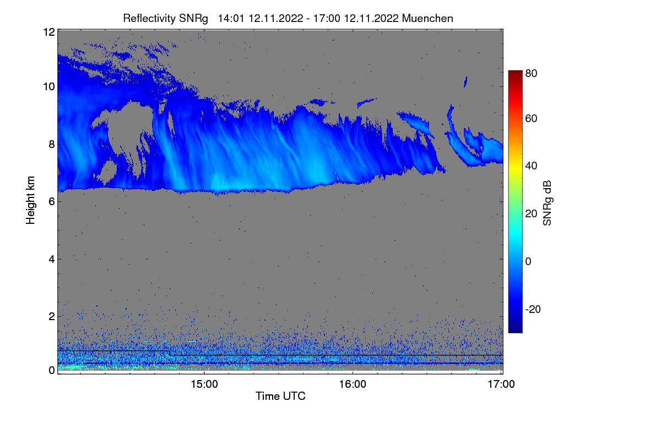Click the colorbar value 60

531,118
